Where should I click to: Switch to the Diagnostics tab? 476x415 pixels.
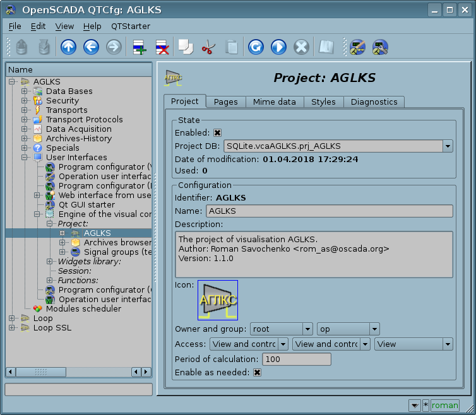(374, 102)
